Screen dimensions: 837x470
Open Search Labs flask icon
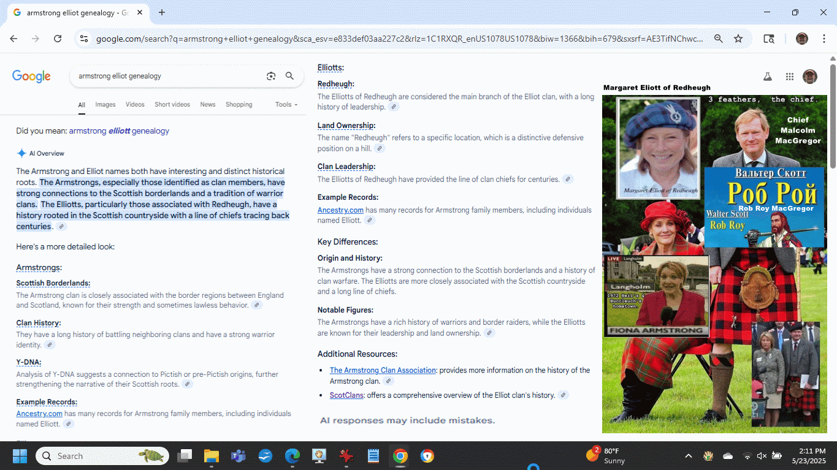(767, 77)
